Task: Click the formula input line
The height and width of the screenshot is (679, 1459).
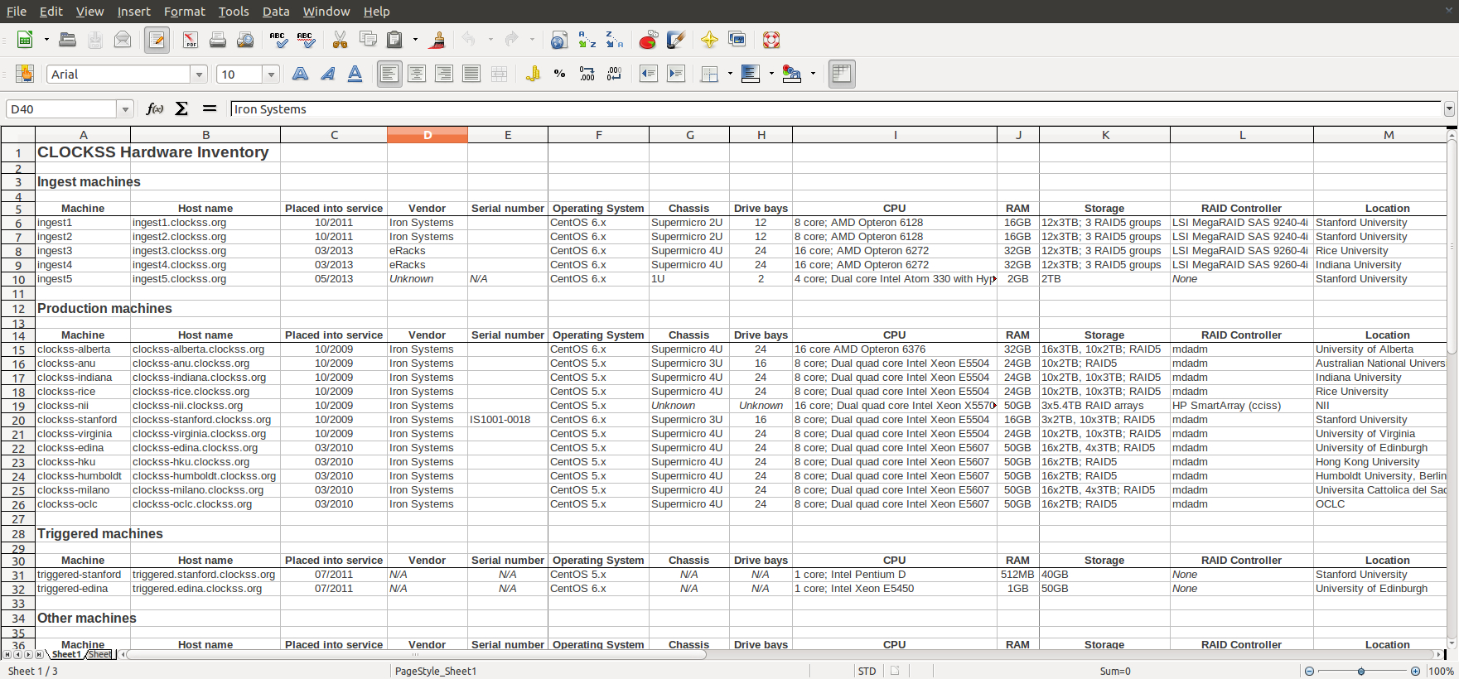Action: point(836,109)
